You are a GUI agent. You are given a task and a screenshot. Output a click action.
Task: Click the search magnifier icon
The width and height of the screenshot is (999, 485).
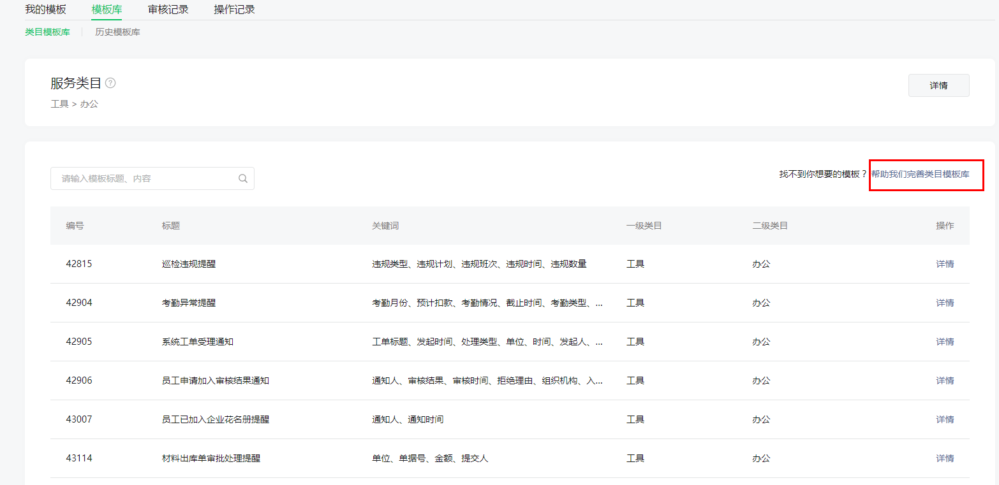coord(243,178)
